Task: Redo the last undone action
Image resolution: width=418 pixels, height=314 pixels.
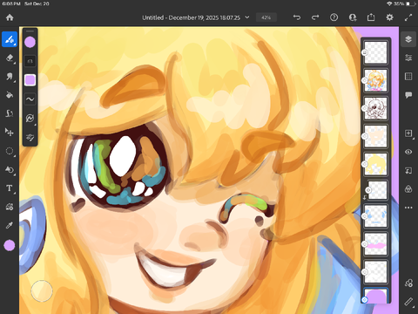Action: coord(315,17)
